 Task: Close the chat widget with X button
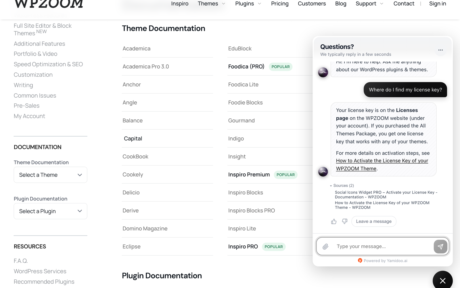(x=443, y=281)
